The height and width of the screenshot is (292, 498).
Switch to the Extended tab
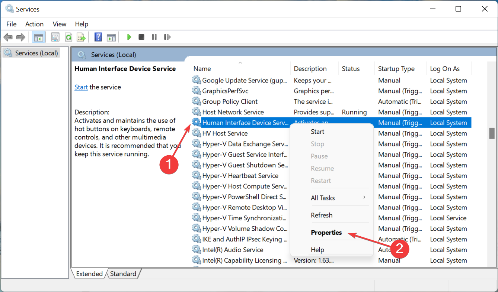(89, 274)
